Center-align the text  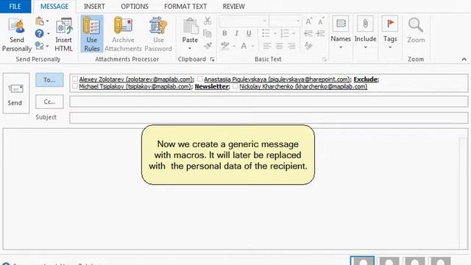point(279,46)
